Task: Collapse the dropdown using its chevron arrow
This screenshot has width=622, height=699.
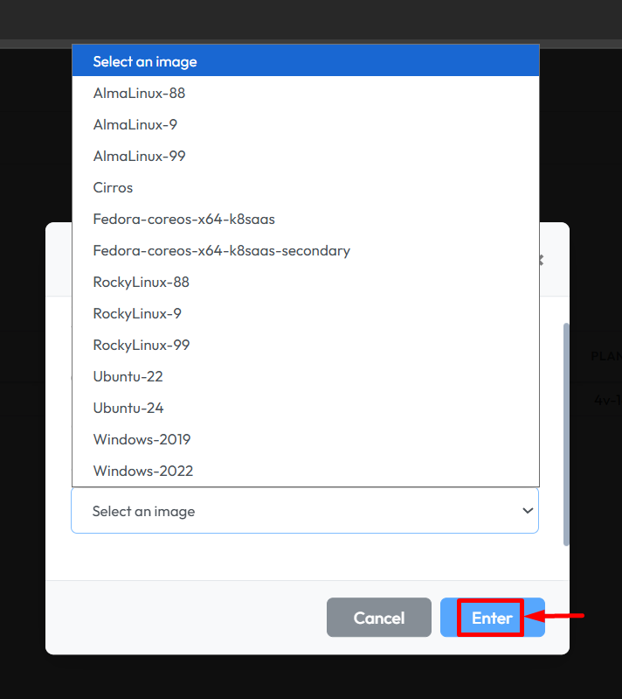Action: click(527, 511)
